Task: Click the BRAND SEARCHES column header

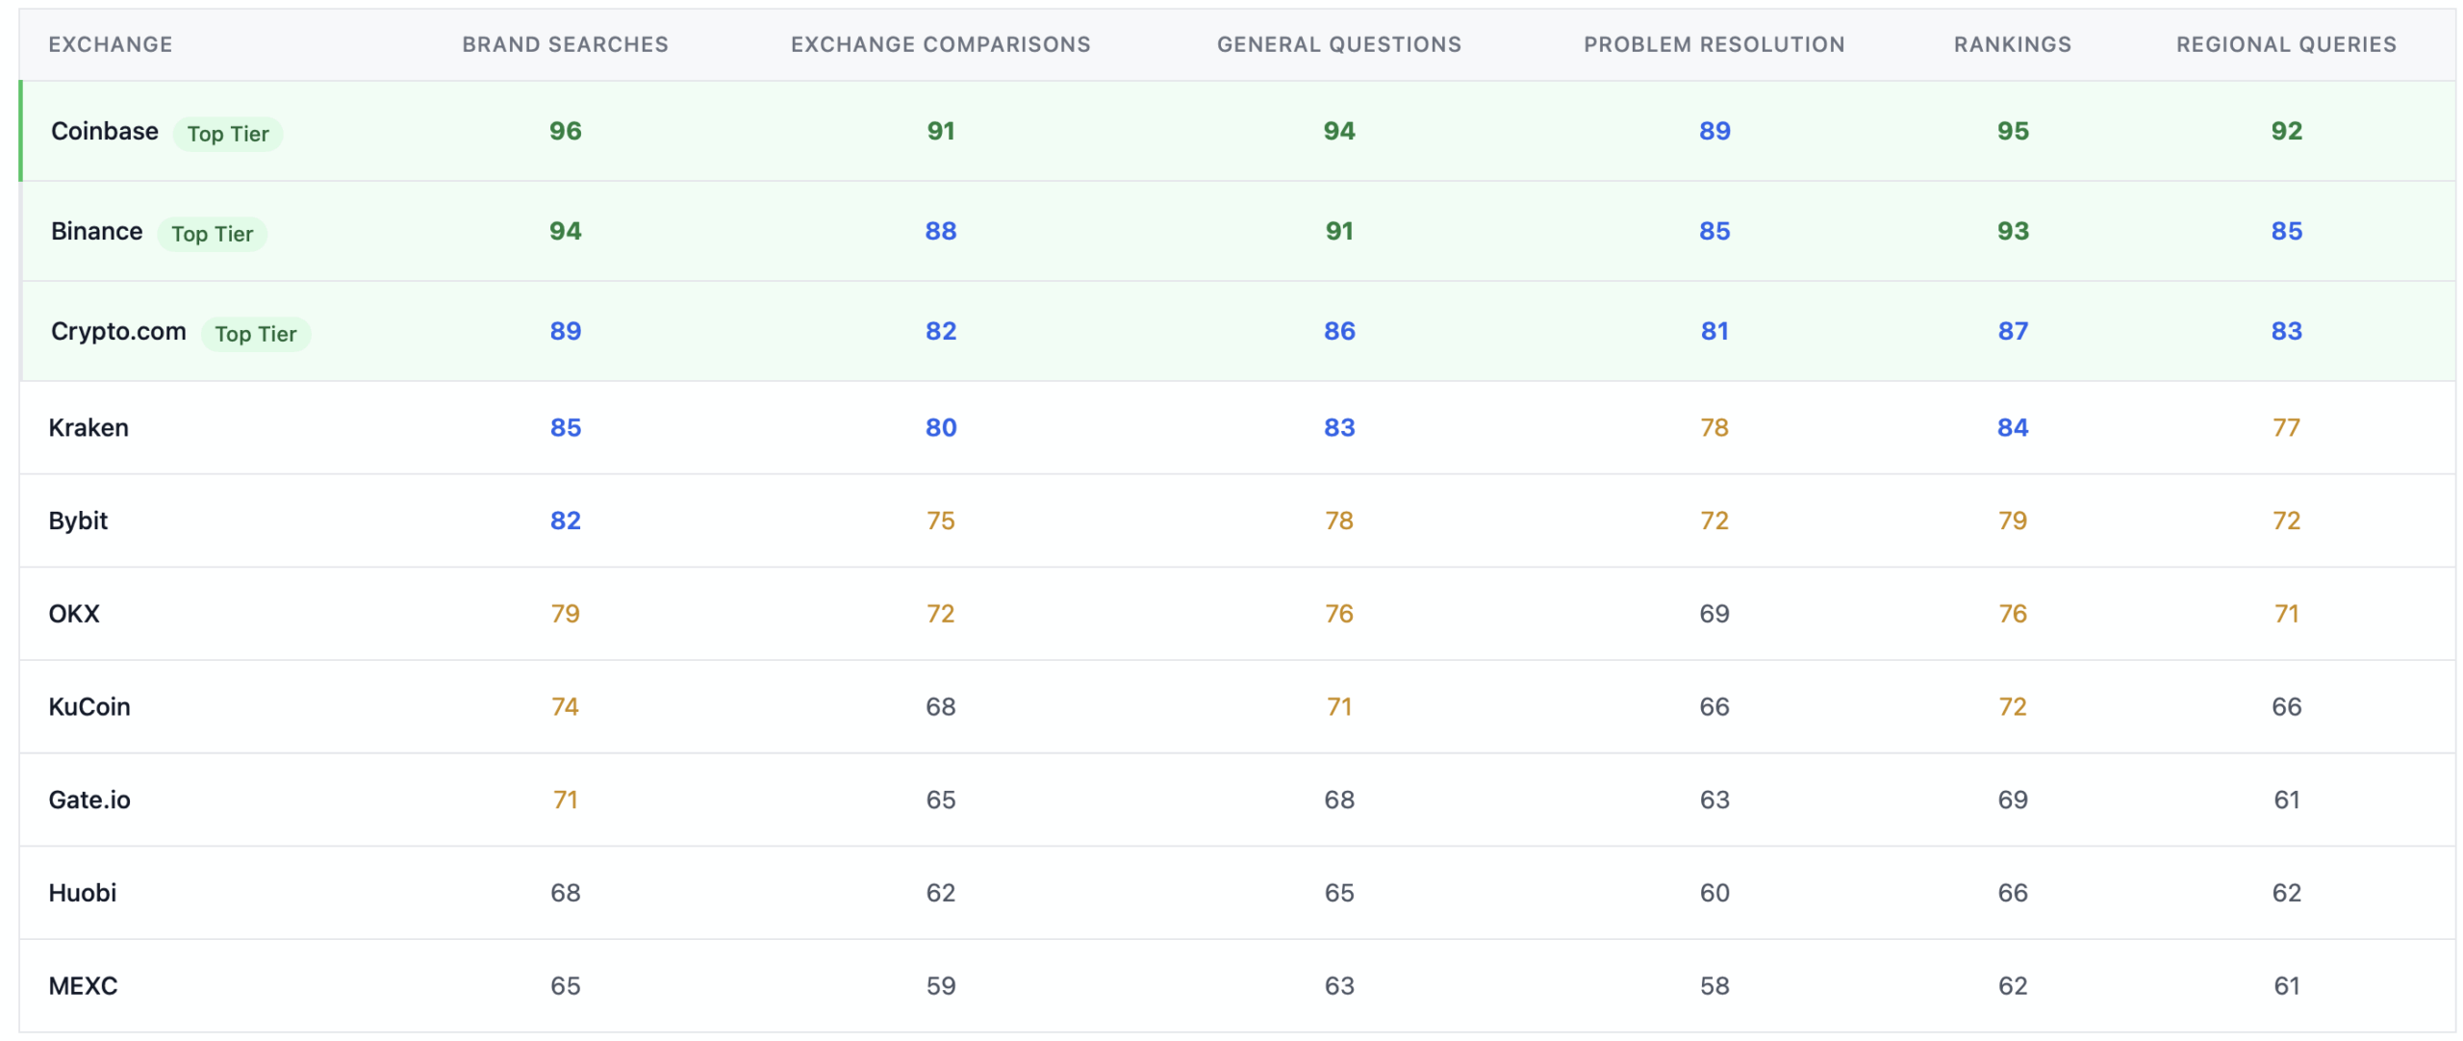Action: pos(565,44)
